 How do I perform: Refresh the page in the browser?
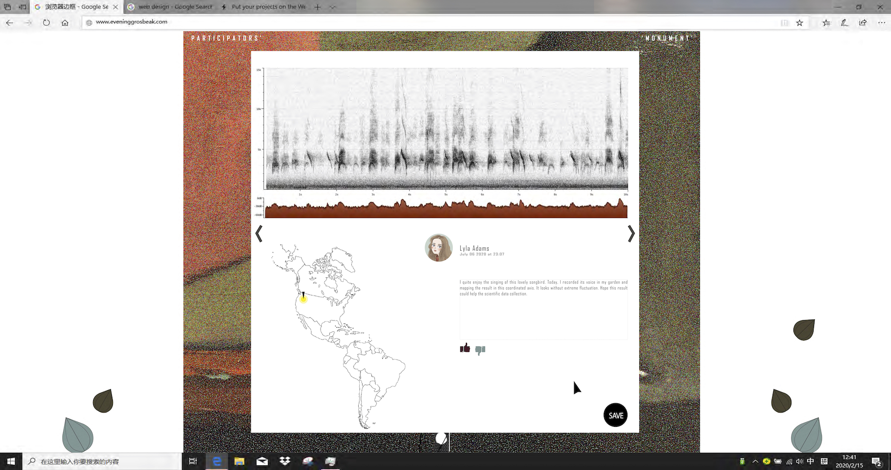click(46, 23)
